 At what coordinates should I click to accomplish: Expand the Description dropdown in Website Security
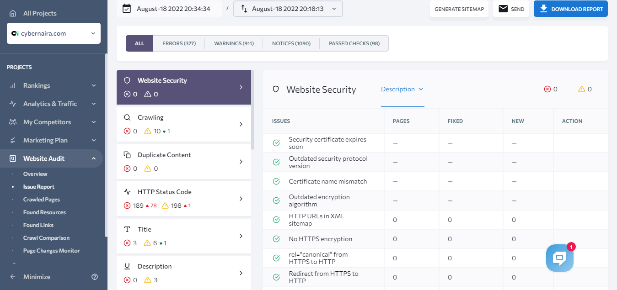(x=402, y=89)
